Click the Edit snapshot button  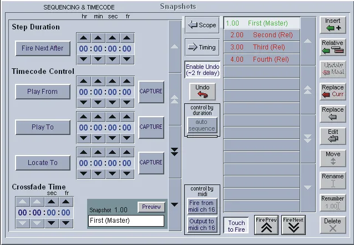tap(333, 136)
